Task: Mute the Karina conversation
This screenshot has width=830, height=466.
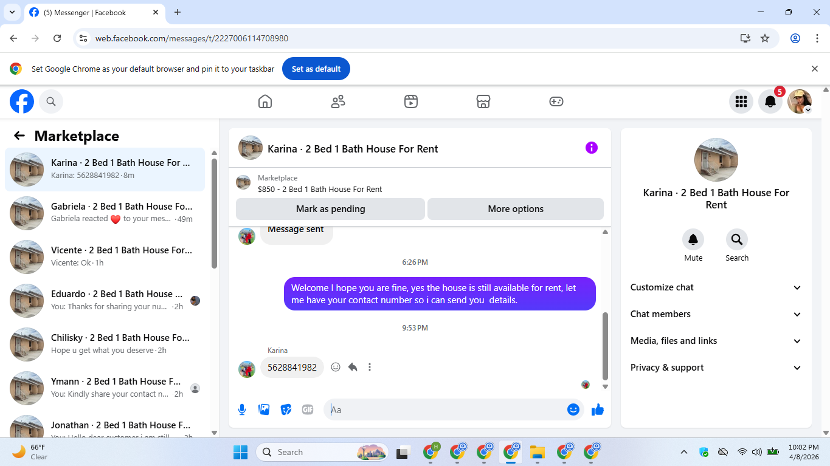Action: point(693,239)
